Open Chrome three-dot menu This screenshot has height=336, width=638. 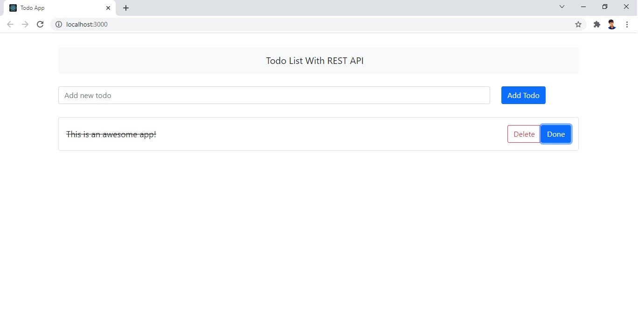627,24
